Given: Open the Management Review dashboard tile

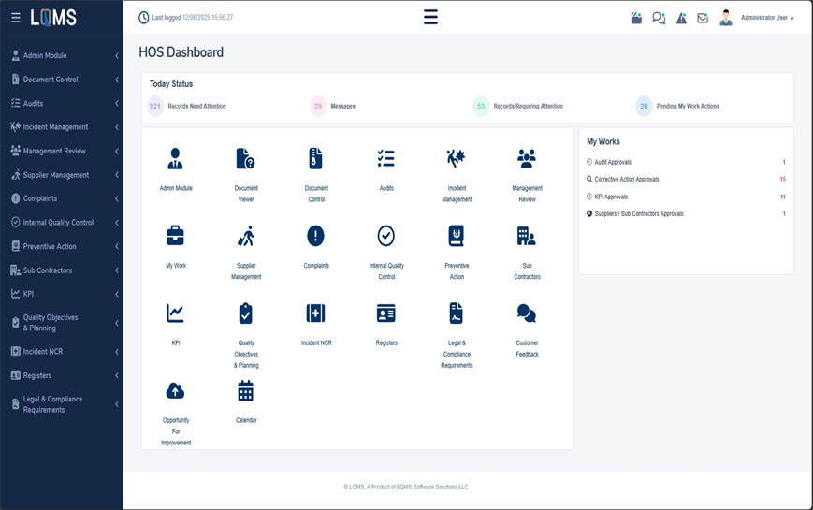Looking at the screenshot, I should 527,175.
